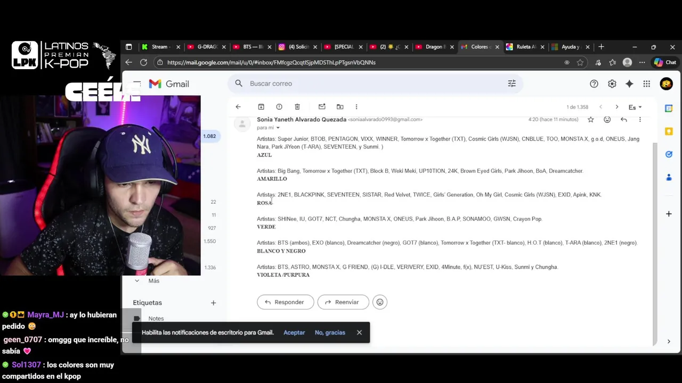Click sender name Sonia Yaneth Alvarado Quezada
Screen dimensions: 682x383
[x=302, y=120]
